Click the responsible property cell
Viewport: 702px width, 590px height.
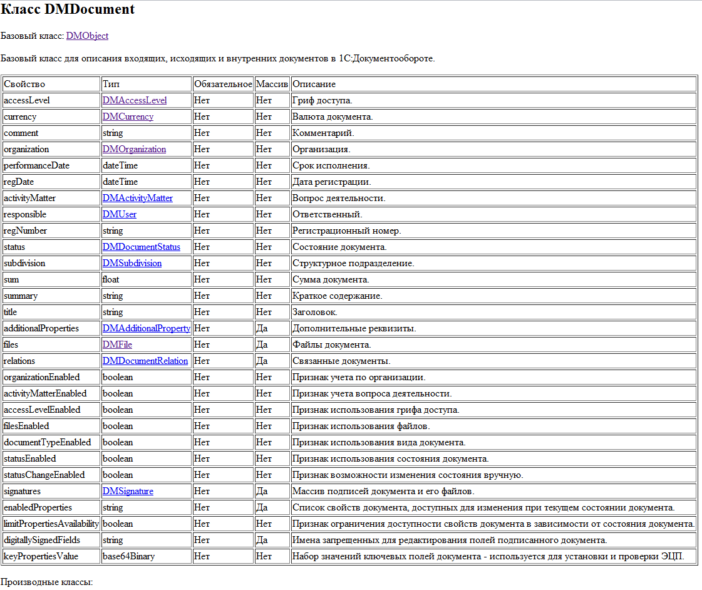51,214
